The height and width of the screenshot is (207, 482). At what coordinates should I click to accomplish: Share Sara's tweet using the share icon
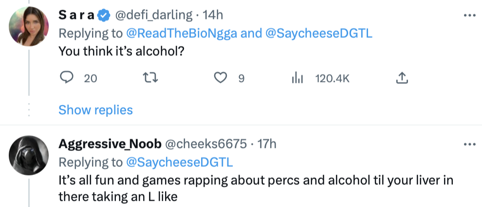[x=402, y=78]
